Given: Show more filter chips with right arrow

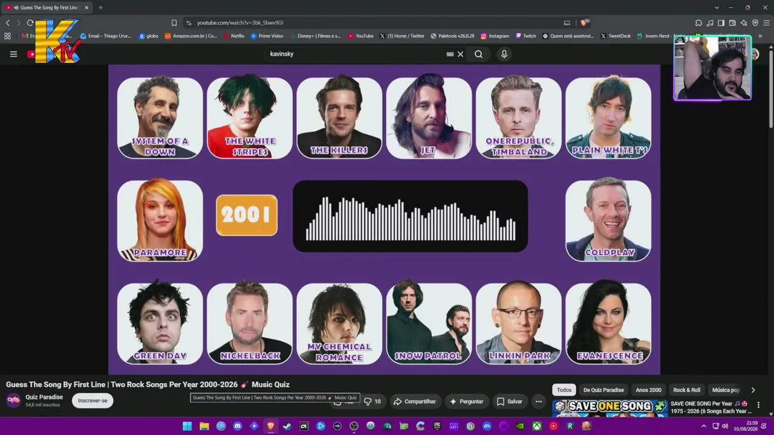Looking at the screenshot, I should click(753, 390).
